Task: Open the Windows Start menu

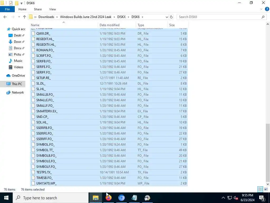Action: (x=6, y=198)
